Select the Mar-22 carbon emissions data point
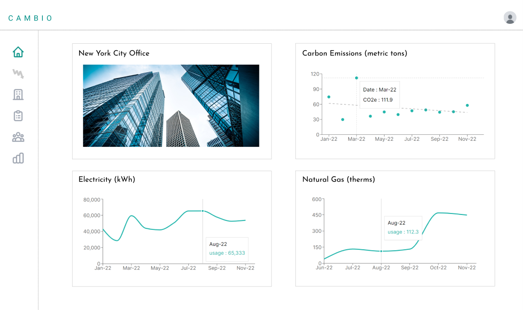 click(357, 78)
